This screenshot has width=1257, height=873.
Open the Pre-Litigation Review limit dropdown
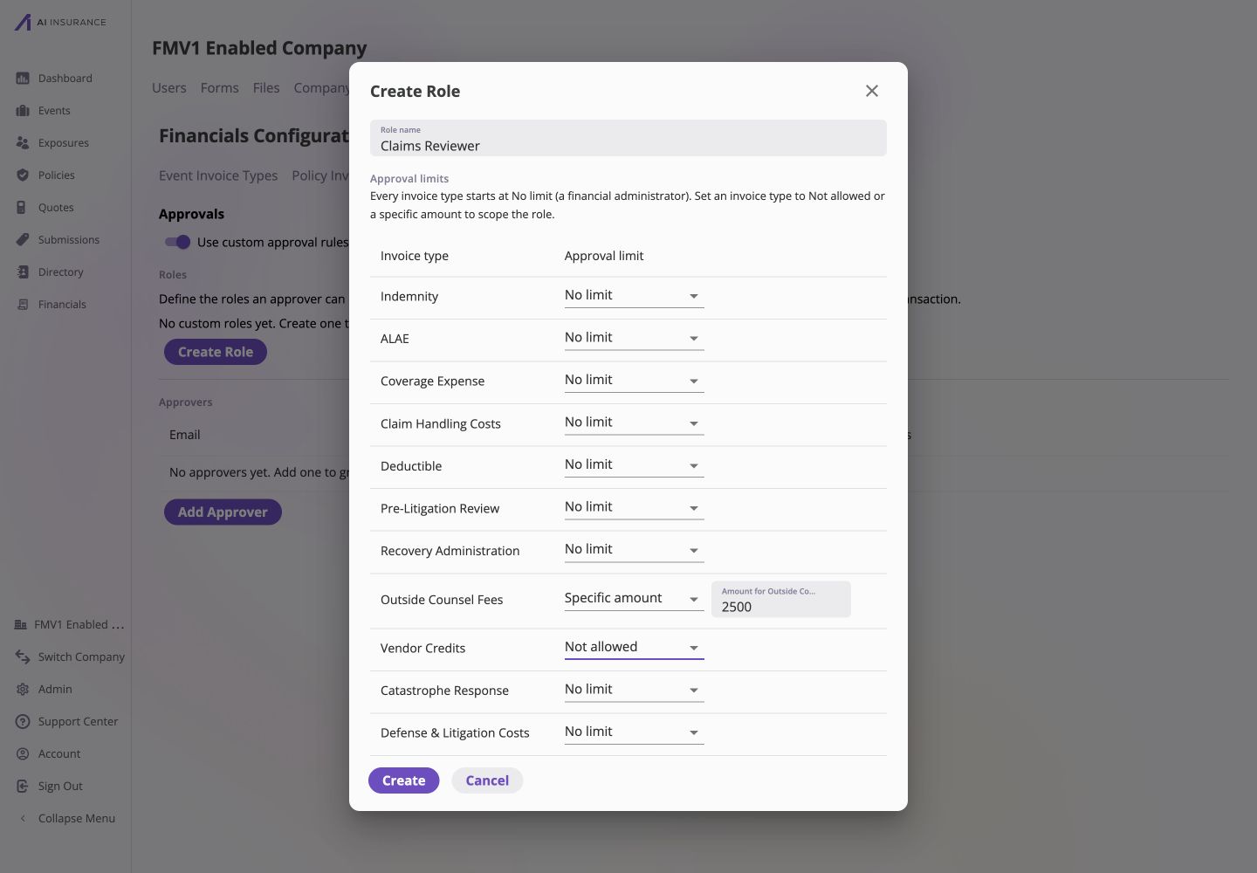point(634,507)
